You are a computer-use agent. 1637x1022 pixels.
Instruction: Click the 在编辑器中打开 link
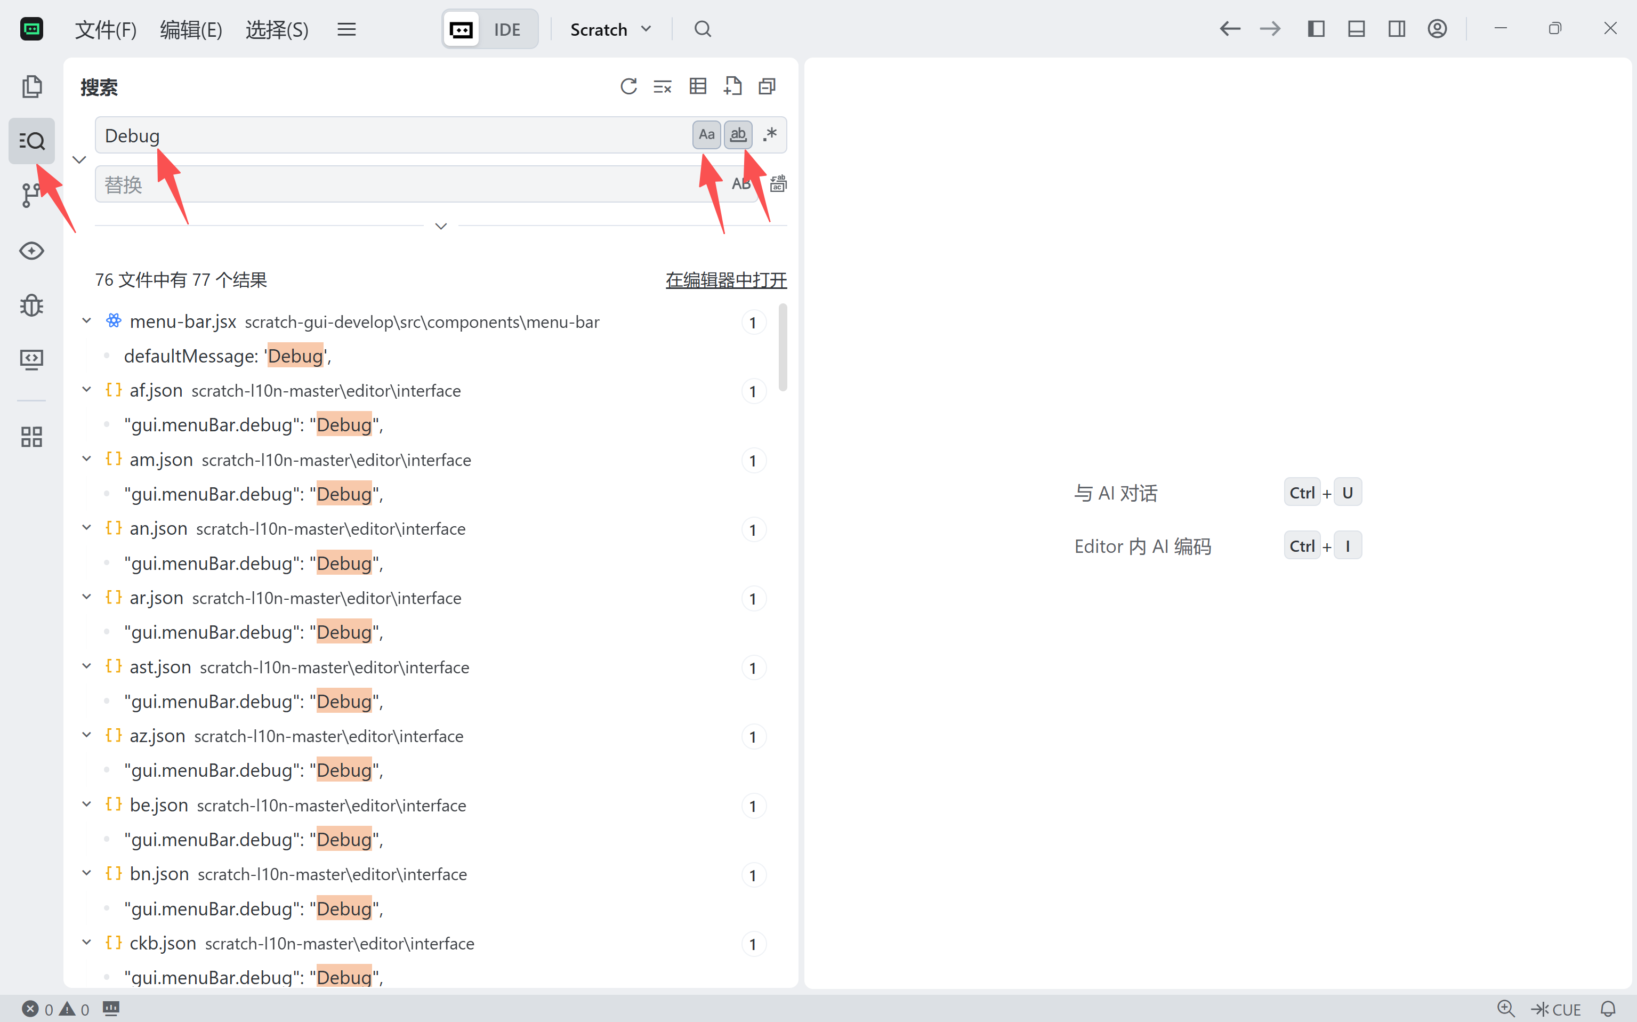click(726, 280)
